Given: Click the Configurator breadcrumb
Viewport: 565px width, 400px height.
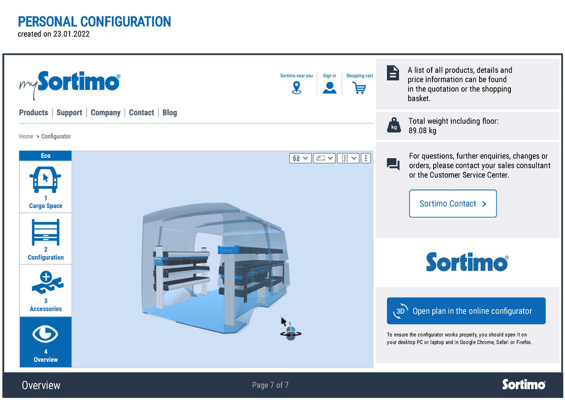Looking at the screenshot, I should click(x=56, y=136).
